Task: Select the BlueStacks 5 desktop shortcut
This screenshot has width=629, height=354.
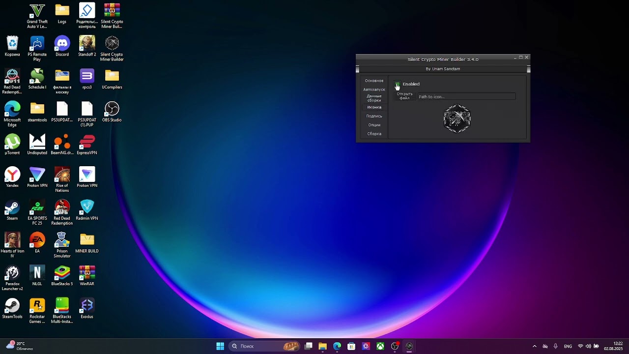Action: click(x=62, y=276)
